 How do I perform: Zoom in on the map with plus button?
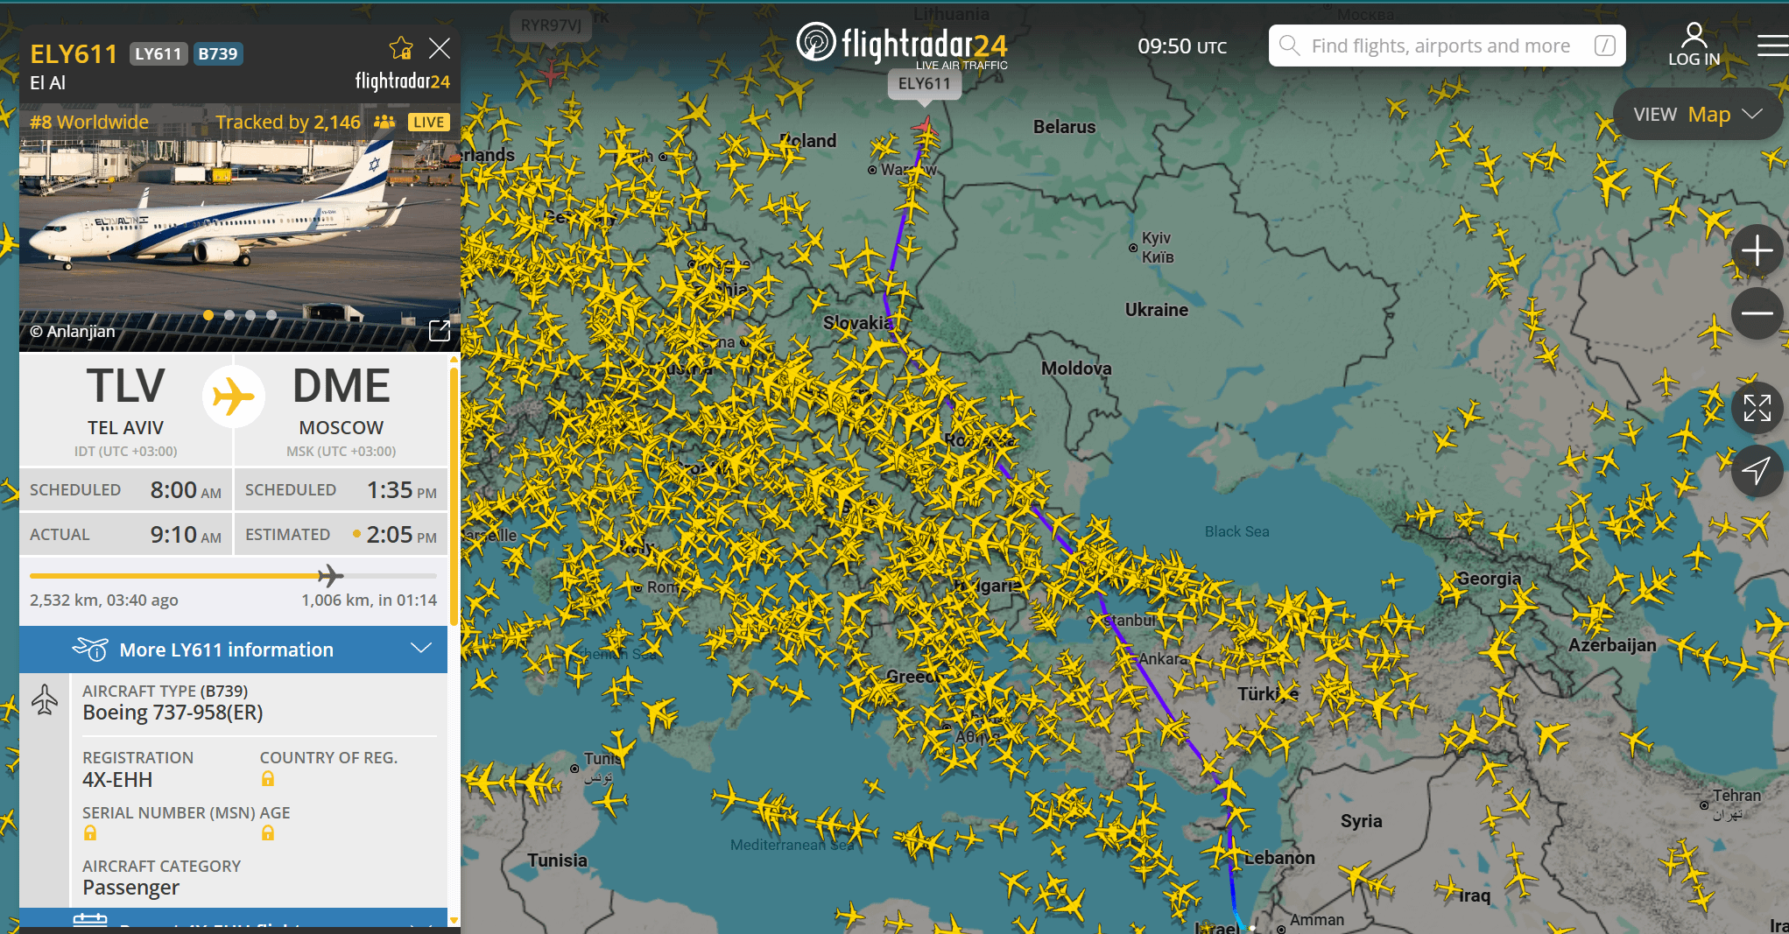tap(1757, 251)
